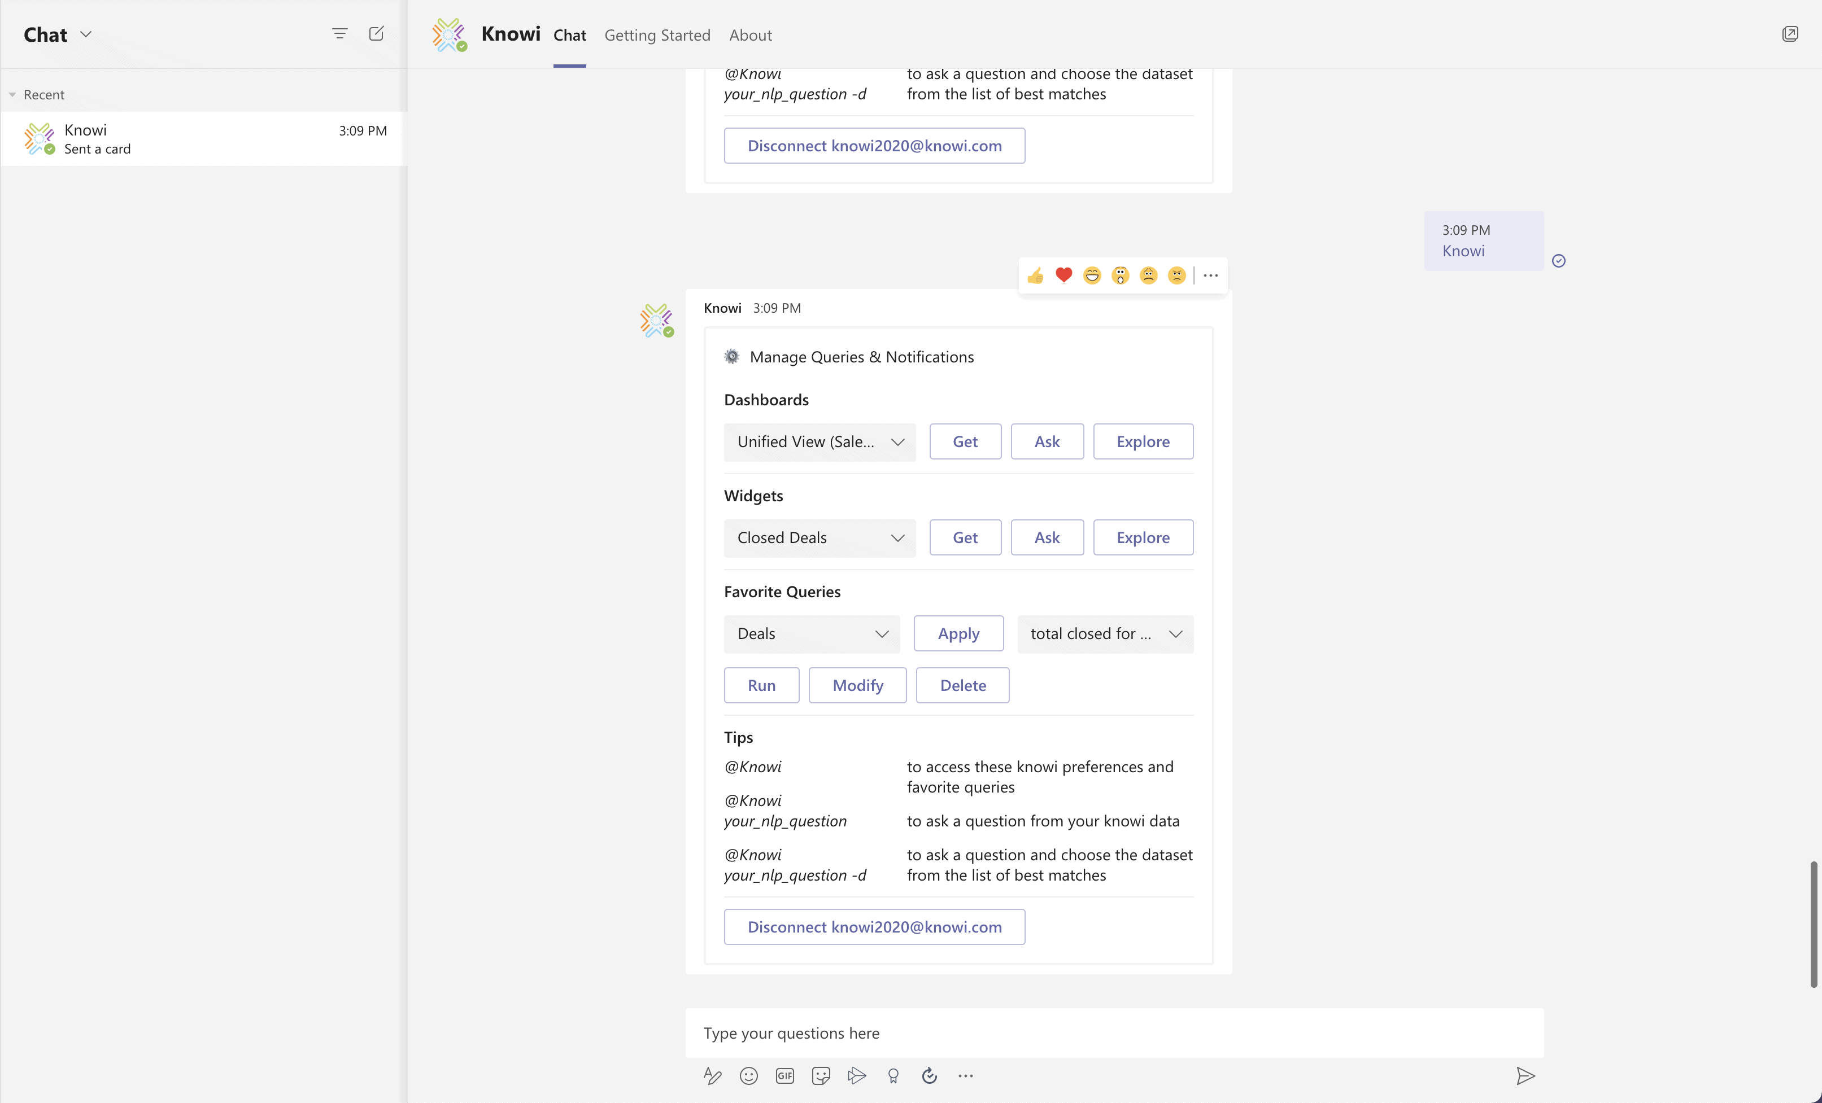Delete the selected favorite query

tap(963, 685)
